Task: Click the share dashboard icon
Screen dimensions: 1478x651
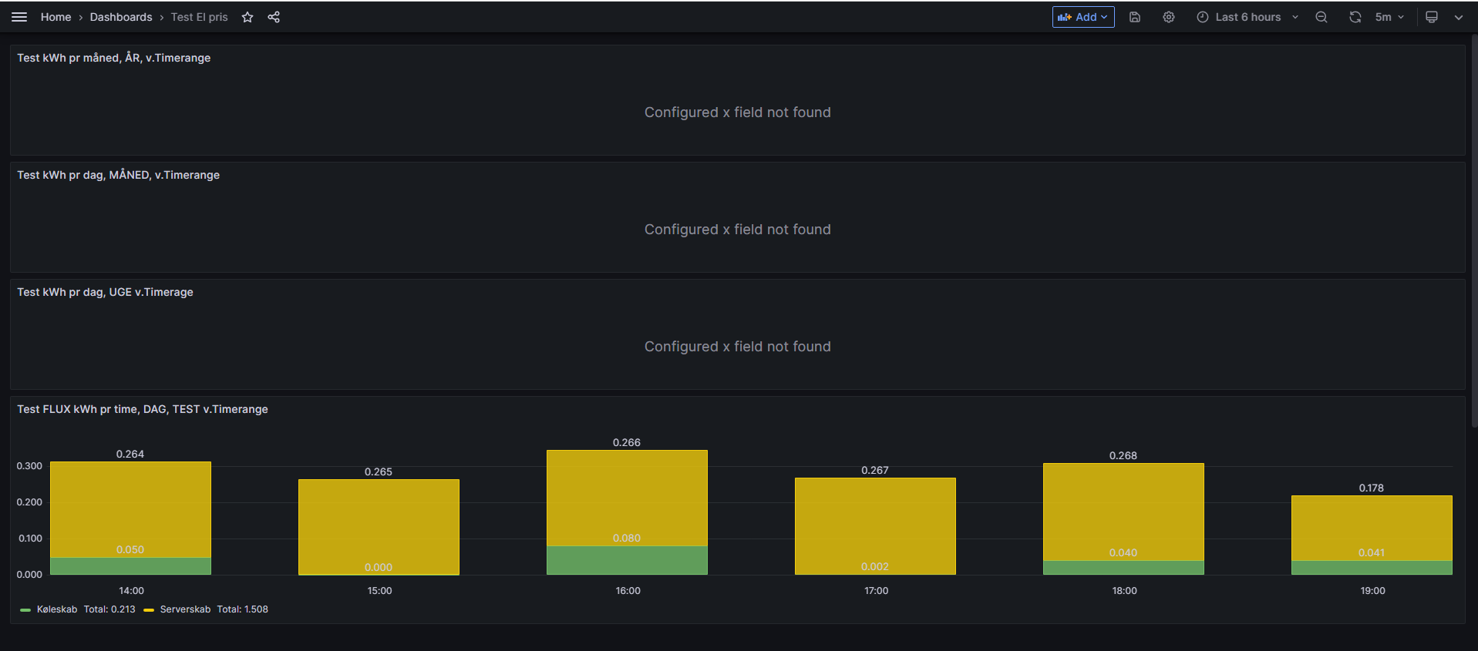Action: pyautogui.click(x=274, y=17)
